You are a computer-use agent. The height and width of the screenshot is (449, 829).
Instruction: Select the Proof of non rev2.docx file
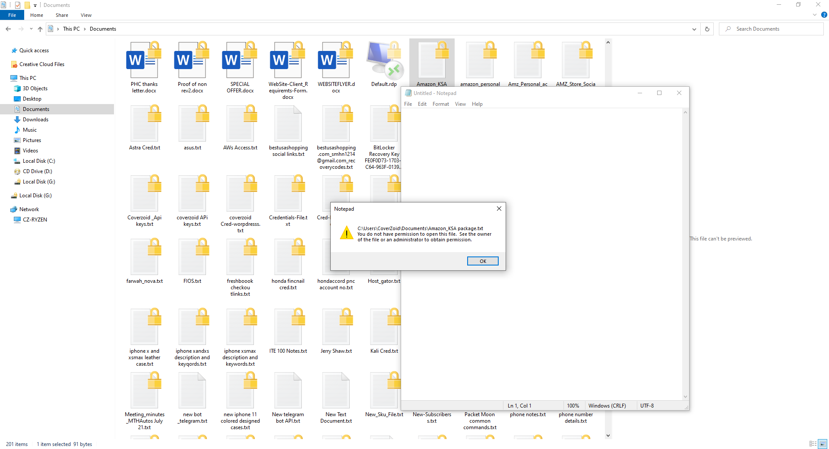click(x=192, y=67)
